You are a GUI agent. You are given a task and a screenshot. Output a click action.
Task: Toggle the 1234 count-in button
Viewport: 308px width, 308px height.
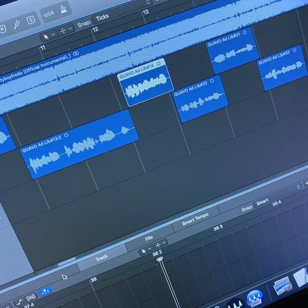(x=49, y=14)
